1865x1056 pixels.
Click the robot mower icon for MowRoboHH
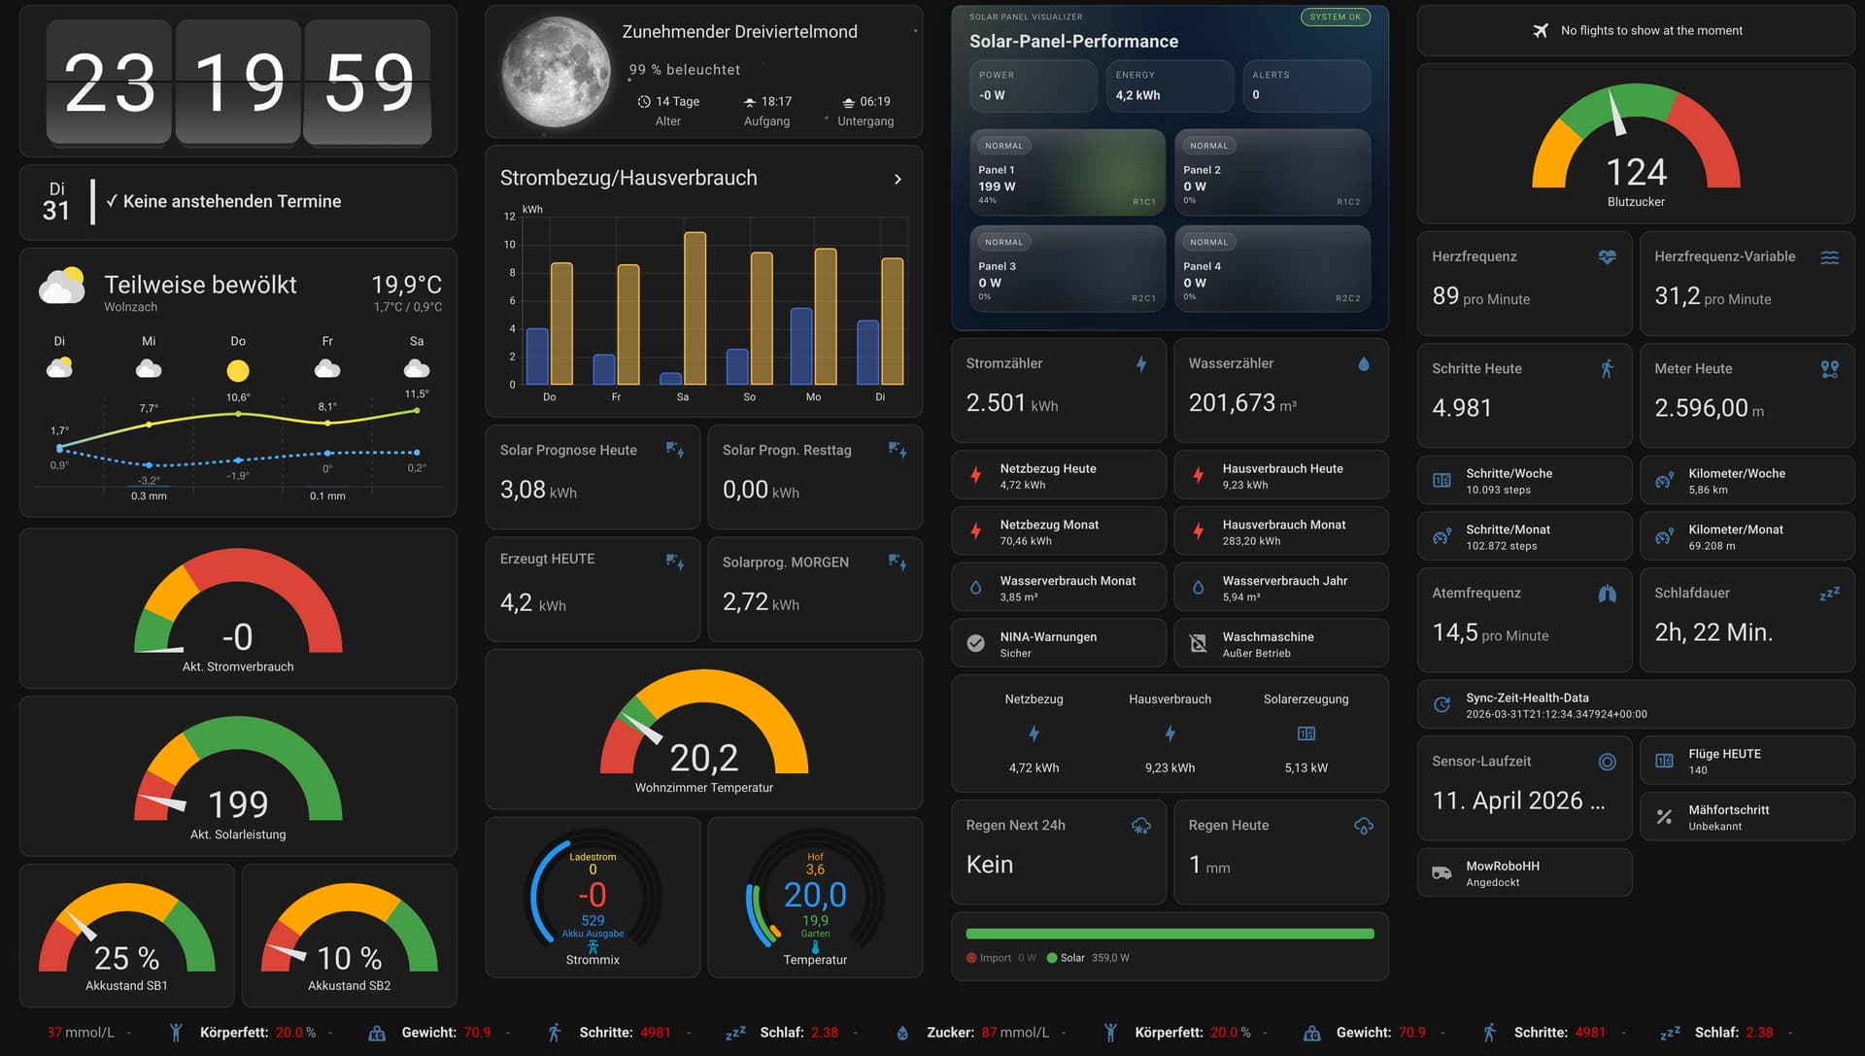pos(1441,873)
